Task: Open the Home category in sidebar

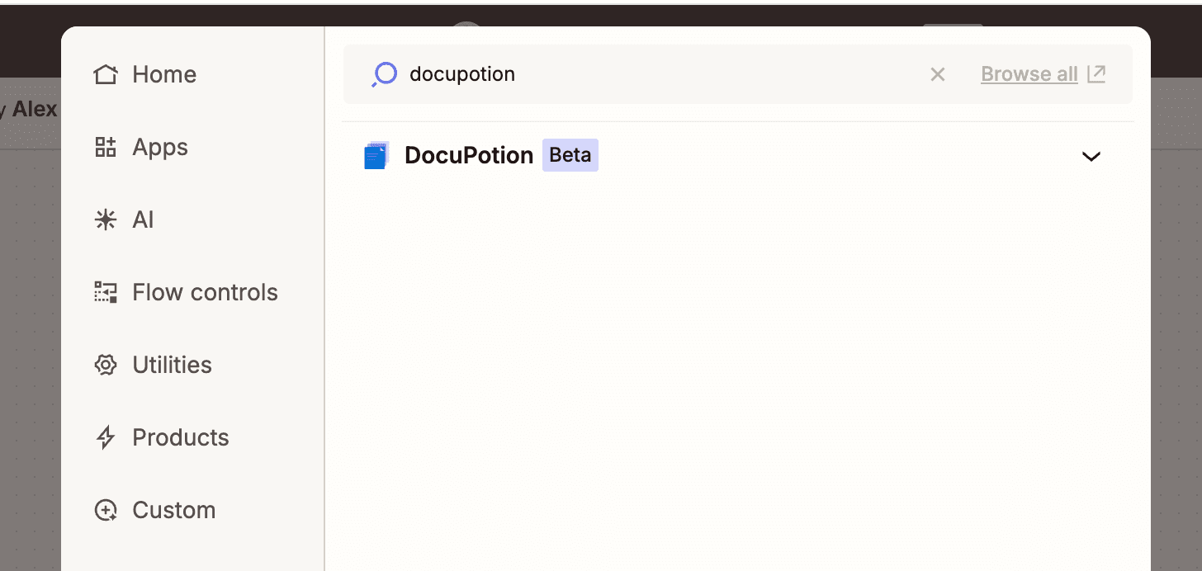Action: coord(145,74)
